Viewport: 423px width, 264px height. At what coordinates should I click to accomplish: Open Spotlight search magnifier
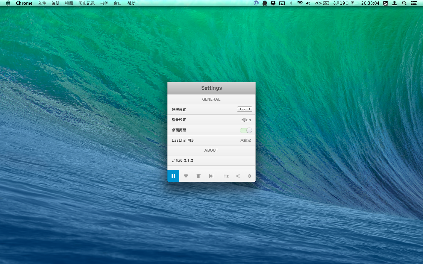404,3
